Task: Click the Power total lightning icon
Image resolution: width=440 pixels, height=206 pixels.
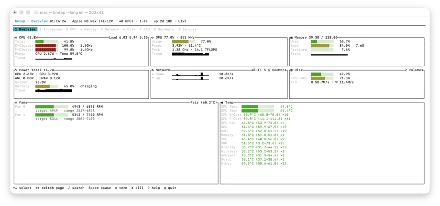Action: pos(16,70)
